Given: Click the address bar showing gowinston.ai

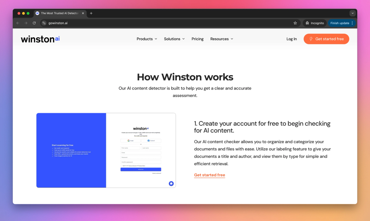Looking at the screenshot, I should (170, 23).
